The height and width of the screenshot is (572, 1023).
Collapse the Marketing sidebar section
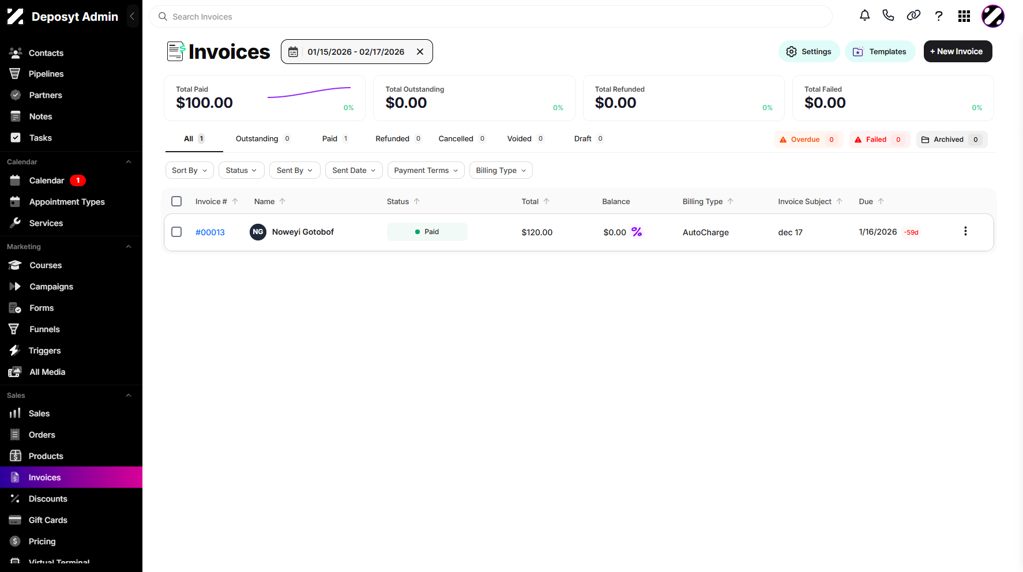[x=129, y=247]
